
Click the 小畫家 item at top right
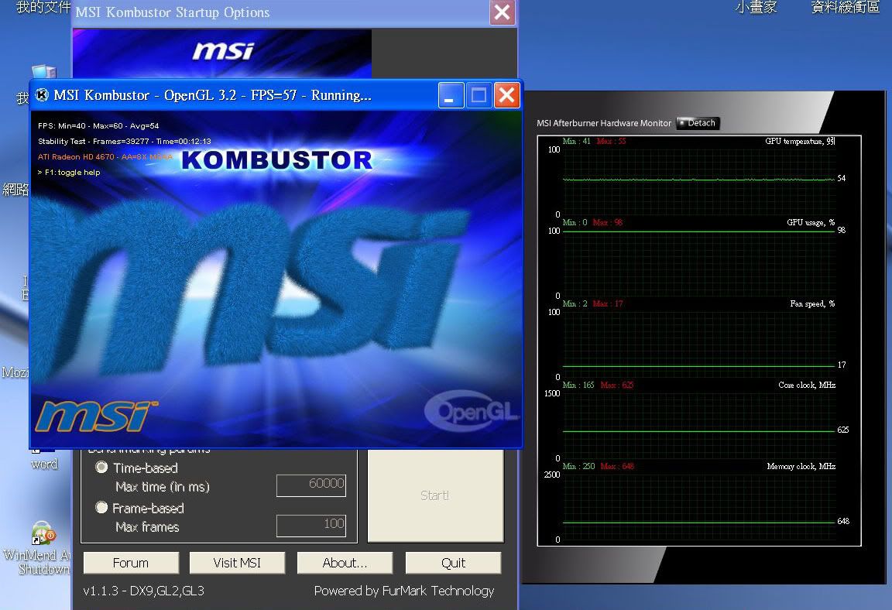click(756, 8)
